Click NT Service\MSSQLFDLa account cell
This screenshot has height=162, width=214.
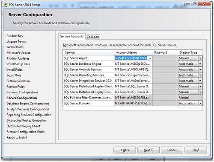pyautogui.click(x=133, y=98)
